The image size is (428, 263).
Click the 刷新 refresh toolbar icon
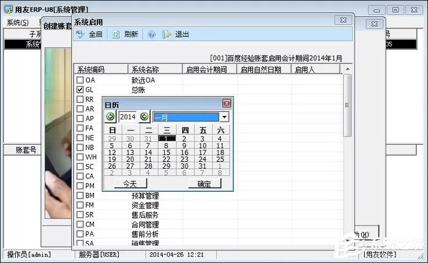(116, 34)
